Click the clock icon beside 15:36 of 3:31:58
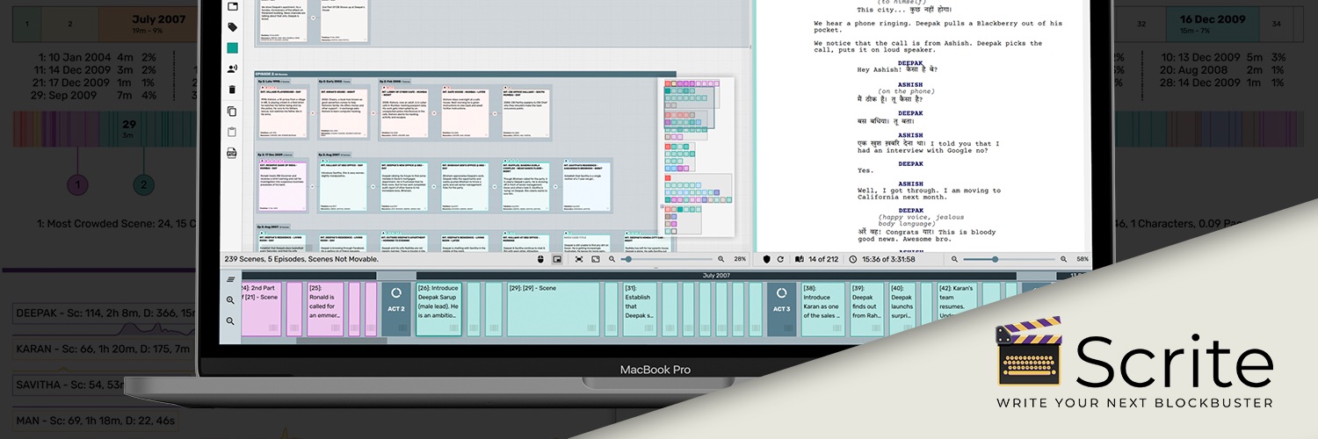The height and width of the screenshot is (439, 1318). (853, 259)
